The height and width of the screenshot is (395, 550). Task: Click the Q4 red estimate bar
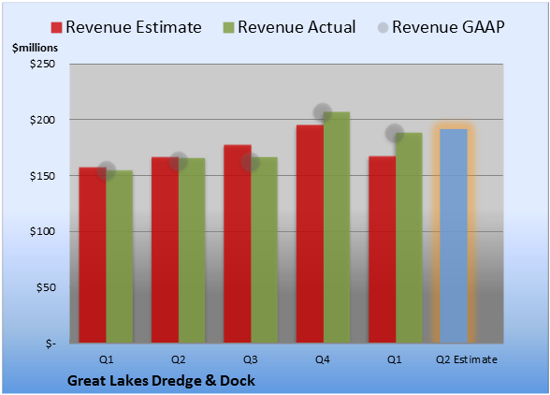(310, 234)
